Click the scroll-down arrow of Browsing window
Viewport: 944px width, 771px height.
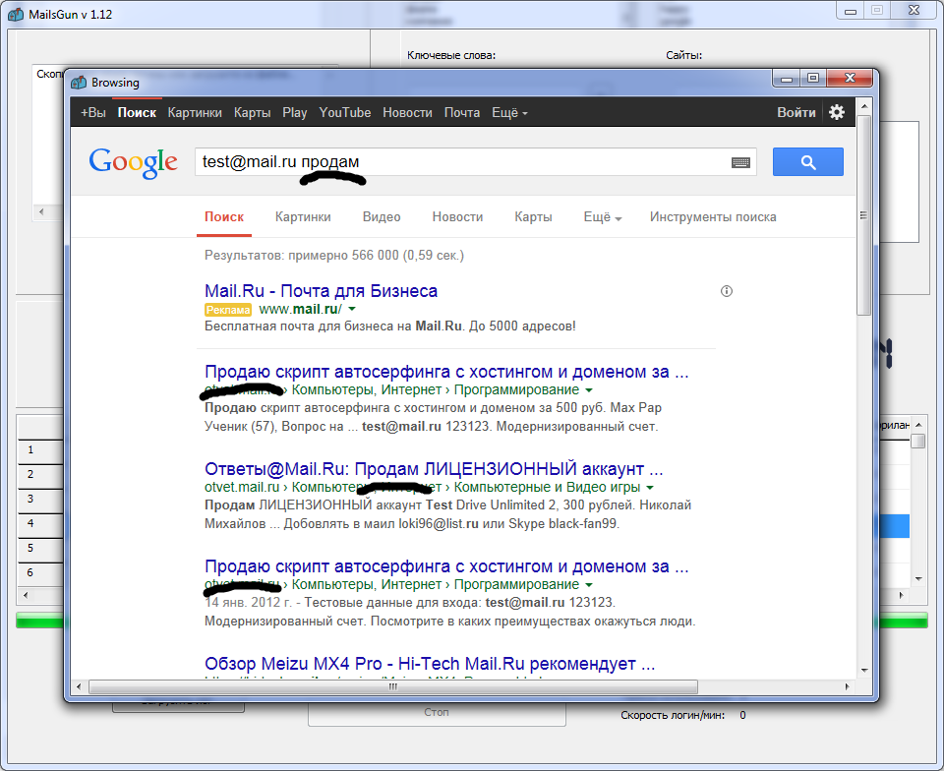coord(864,671)
